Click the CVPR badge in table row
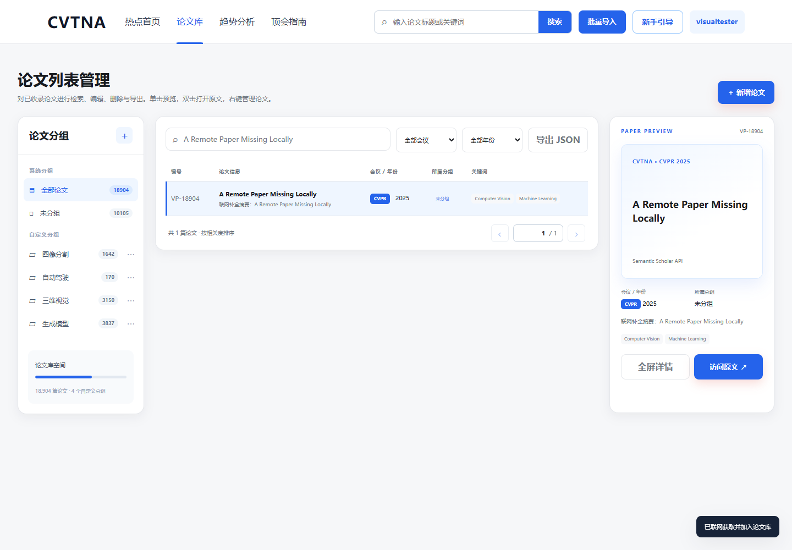The width and height of the screenshot is (792, 550). click(380, 199)
